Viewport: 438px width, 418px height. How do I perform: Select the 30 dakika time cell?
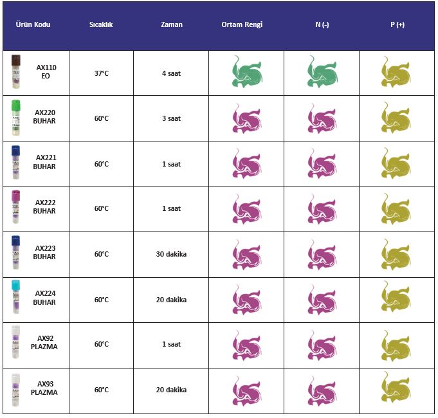click(171, 254)
